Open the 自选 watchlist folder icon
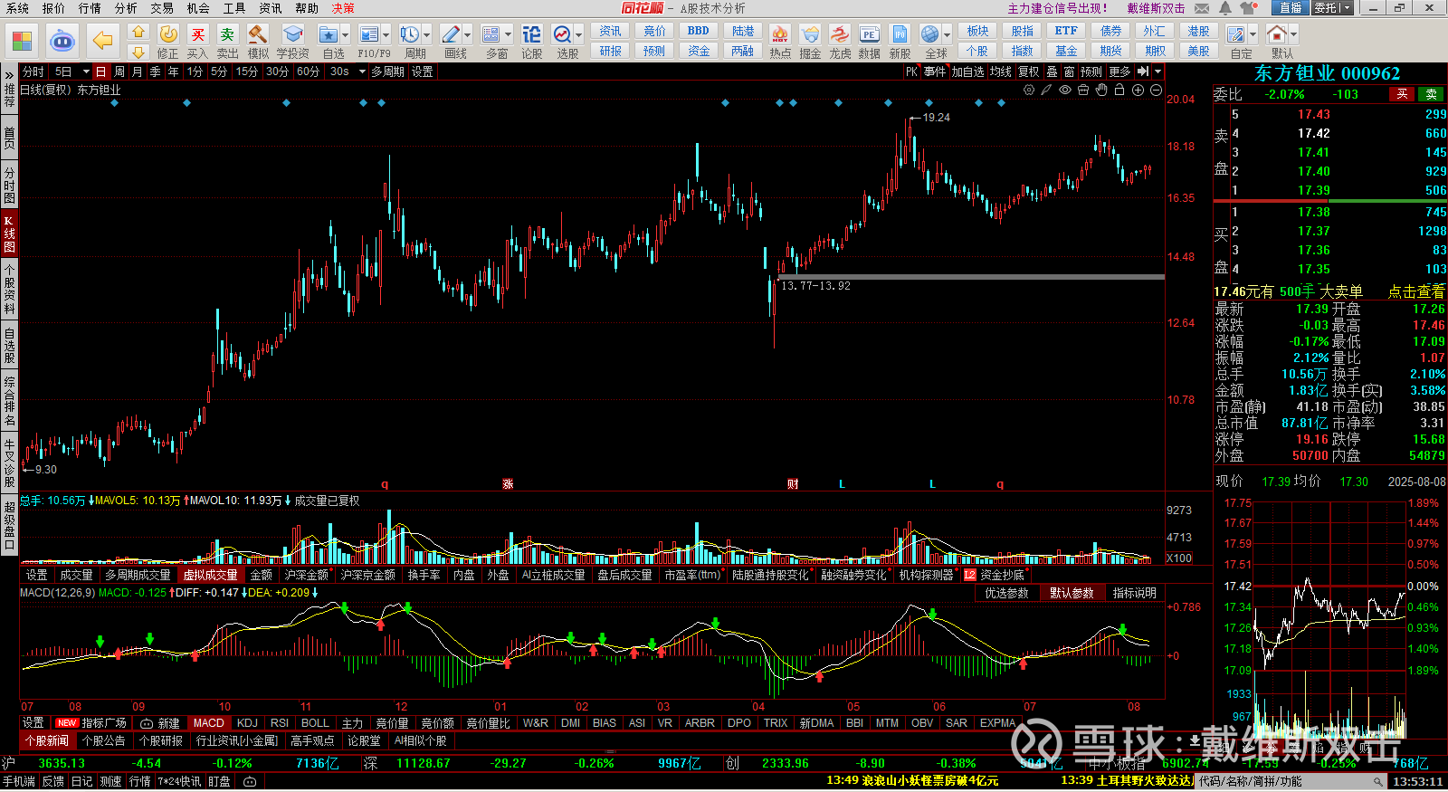Image resolution: width=1448 pixels, height=792 pixels. (x=329, y=34)
